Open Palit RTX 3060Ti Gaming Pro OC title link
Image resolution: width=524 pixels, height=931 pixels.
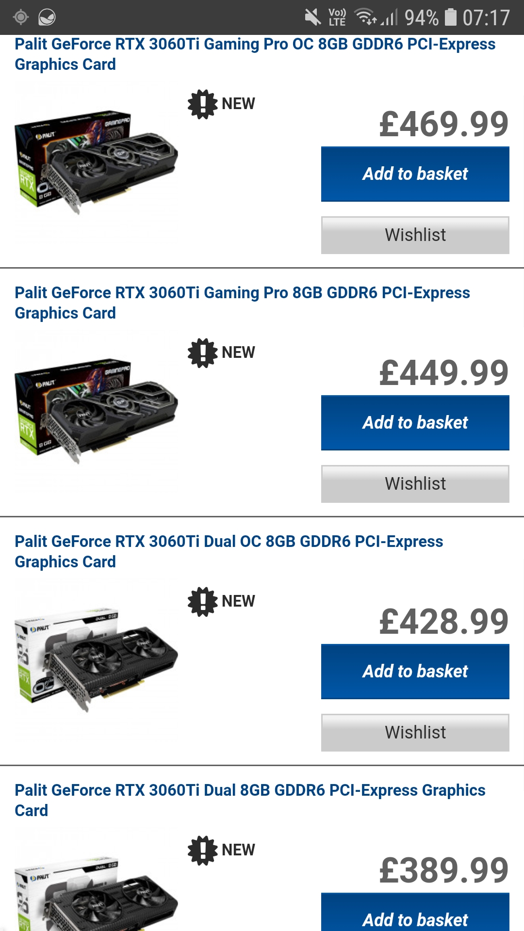click(x=255, y=54)
